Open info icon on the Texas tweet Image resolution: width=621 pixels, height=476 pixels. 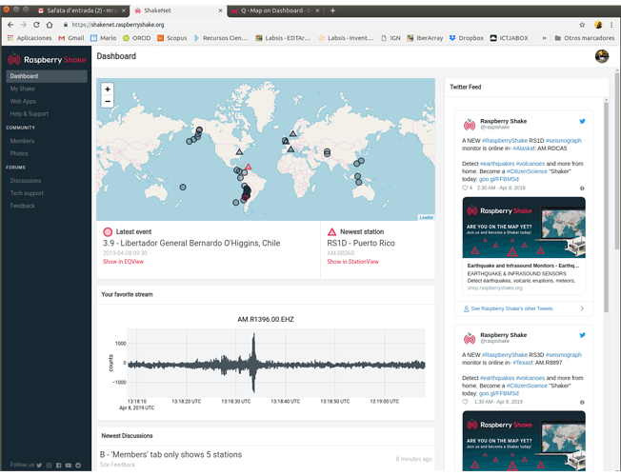[x=582, y=402]
